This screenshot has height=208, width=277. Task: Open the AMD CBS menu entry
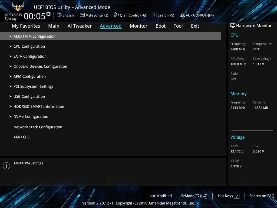tap(21, 137)
